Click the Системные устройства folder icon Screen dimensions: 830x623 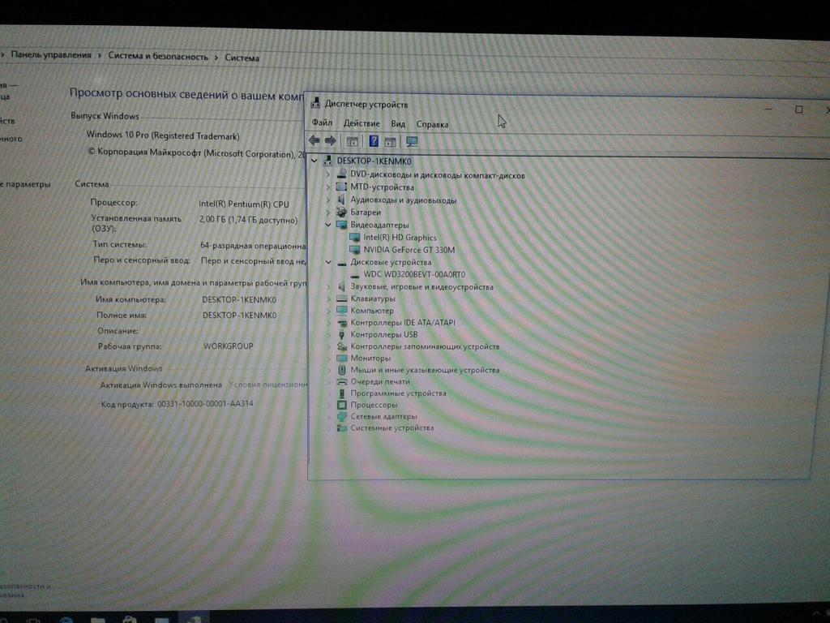[x=341, y=428]
